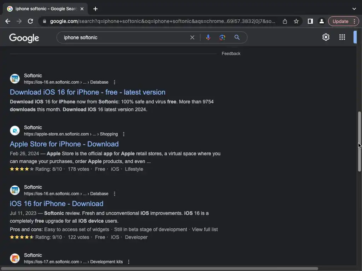The image size is (362, 271).
Task: Click the Pros and cons label
Action: coord(26,229)
